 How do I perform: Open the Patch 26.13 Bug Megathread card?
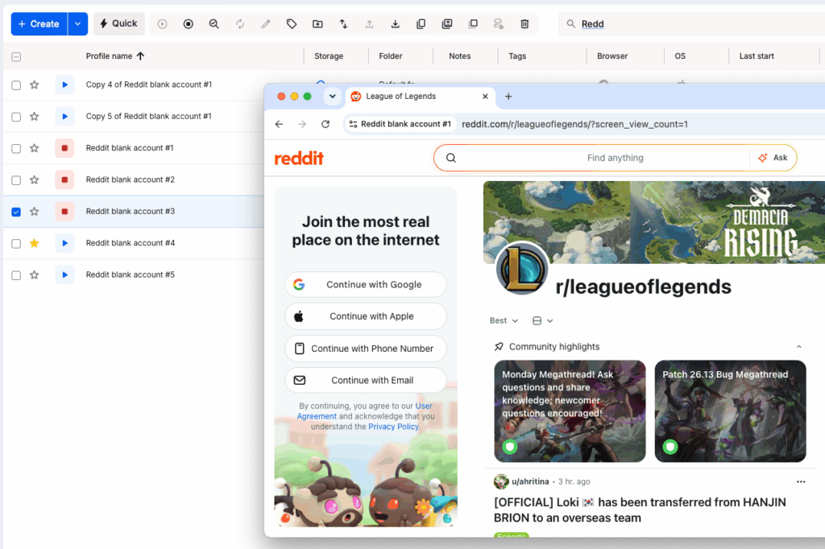point(730,411)
